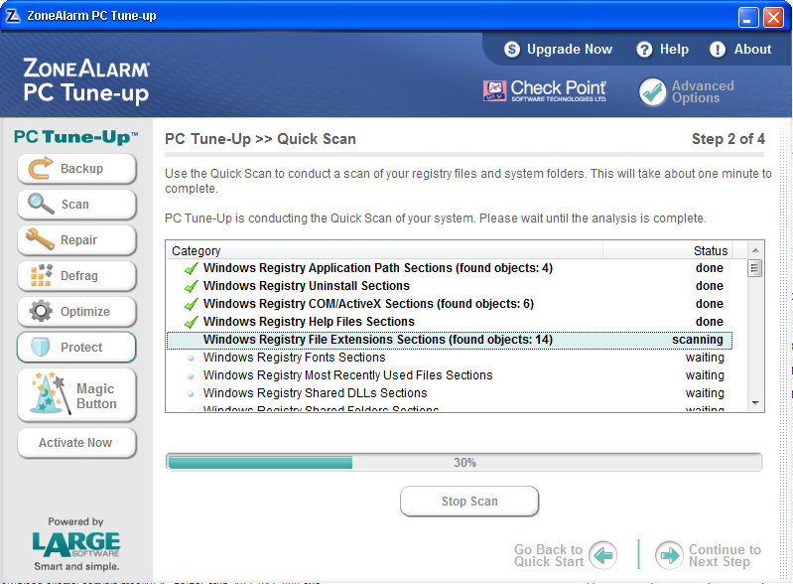
Task: Click the list scrollbar down arrow
Action: 755,403
